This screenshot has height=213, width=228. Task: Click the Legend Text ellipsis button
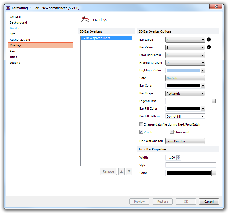pos(214,101)
